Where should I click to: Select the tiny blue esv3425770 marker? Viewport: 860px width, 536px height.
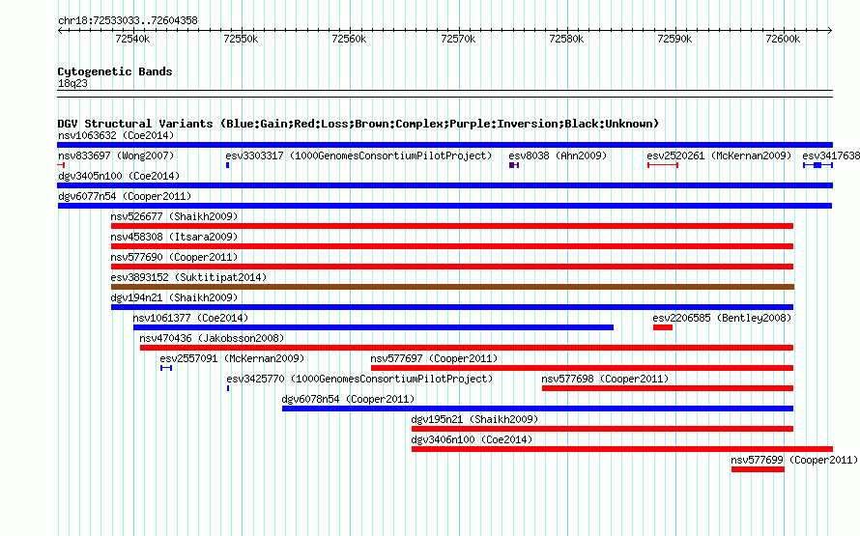coord(228,388)
